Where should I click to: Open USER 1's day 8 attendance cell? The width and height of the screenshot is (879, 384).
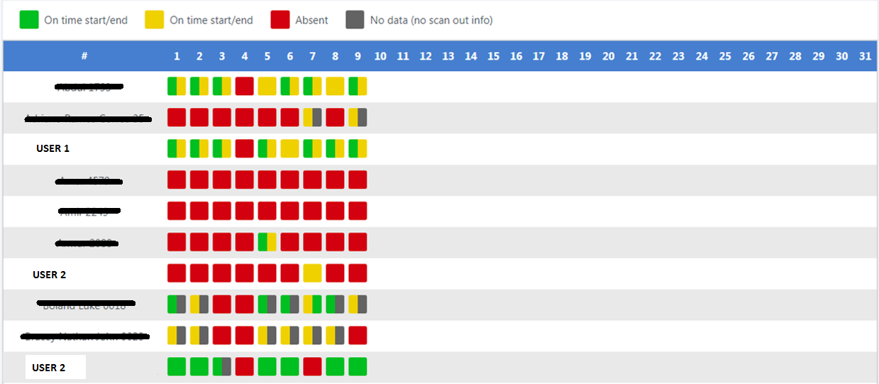click(x=335, y=148)
